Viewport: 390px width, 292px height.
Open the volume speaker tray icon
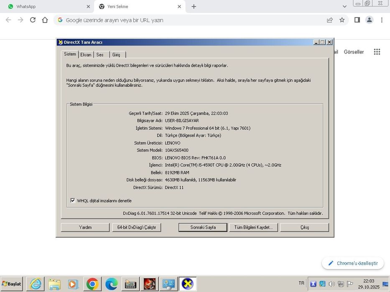[331, 284]
